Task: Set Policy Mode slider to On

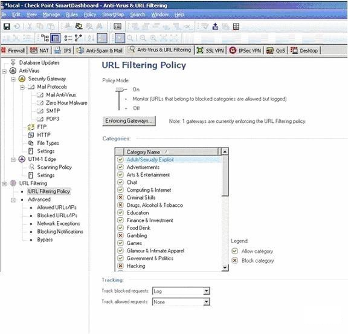Action: click(x=136, y=90)
